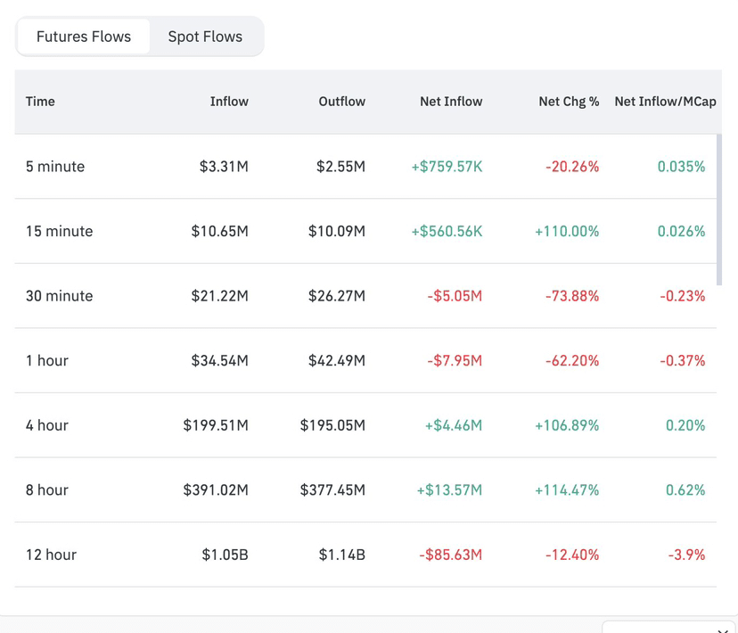Click the Net Inflow column header
Viewport: 738px width, 633px height.
coord(451,102)
